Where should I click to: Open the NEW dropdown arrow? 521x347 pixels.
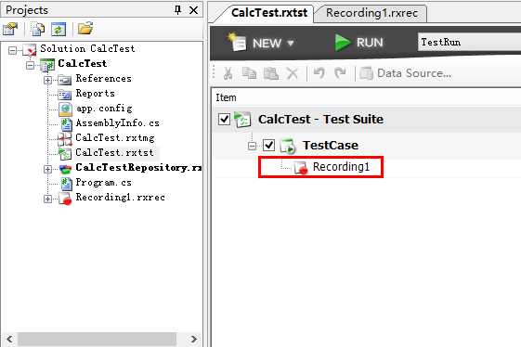pyautogui.click(x=290, y=44)
